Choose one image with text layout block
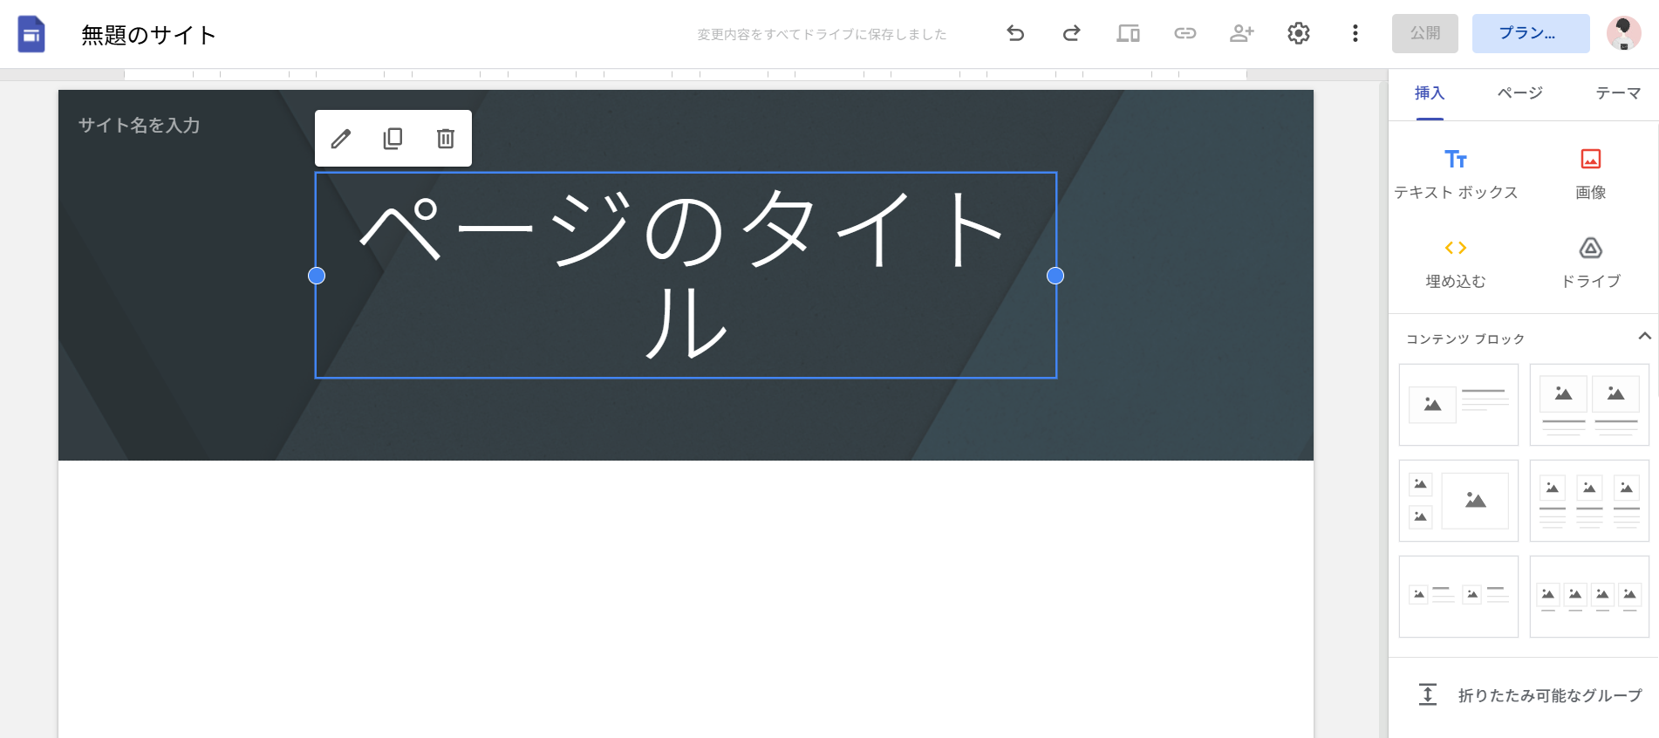This screenshot has width=1659, height=738. (1458, 405)
